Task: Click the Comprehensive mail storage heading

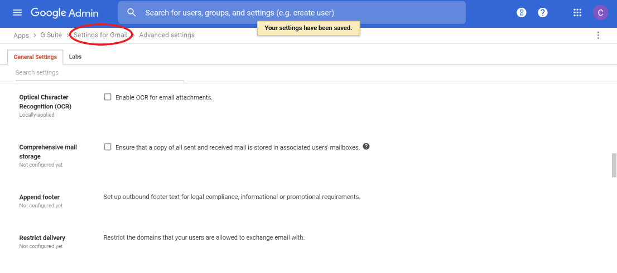Action: (x=48, y=152)
